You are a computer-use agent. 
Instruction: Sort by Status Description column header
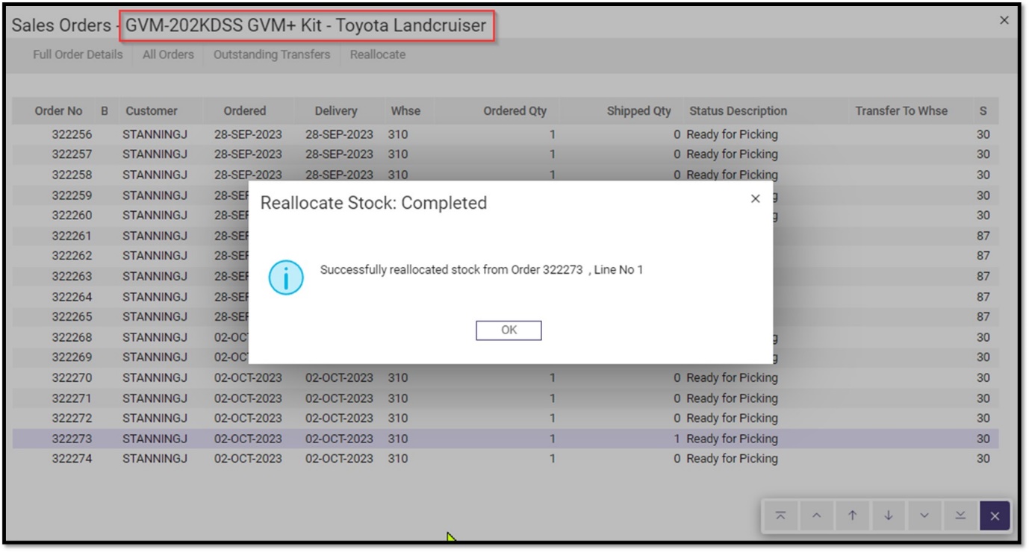point(738,111)
